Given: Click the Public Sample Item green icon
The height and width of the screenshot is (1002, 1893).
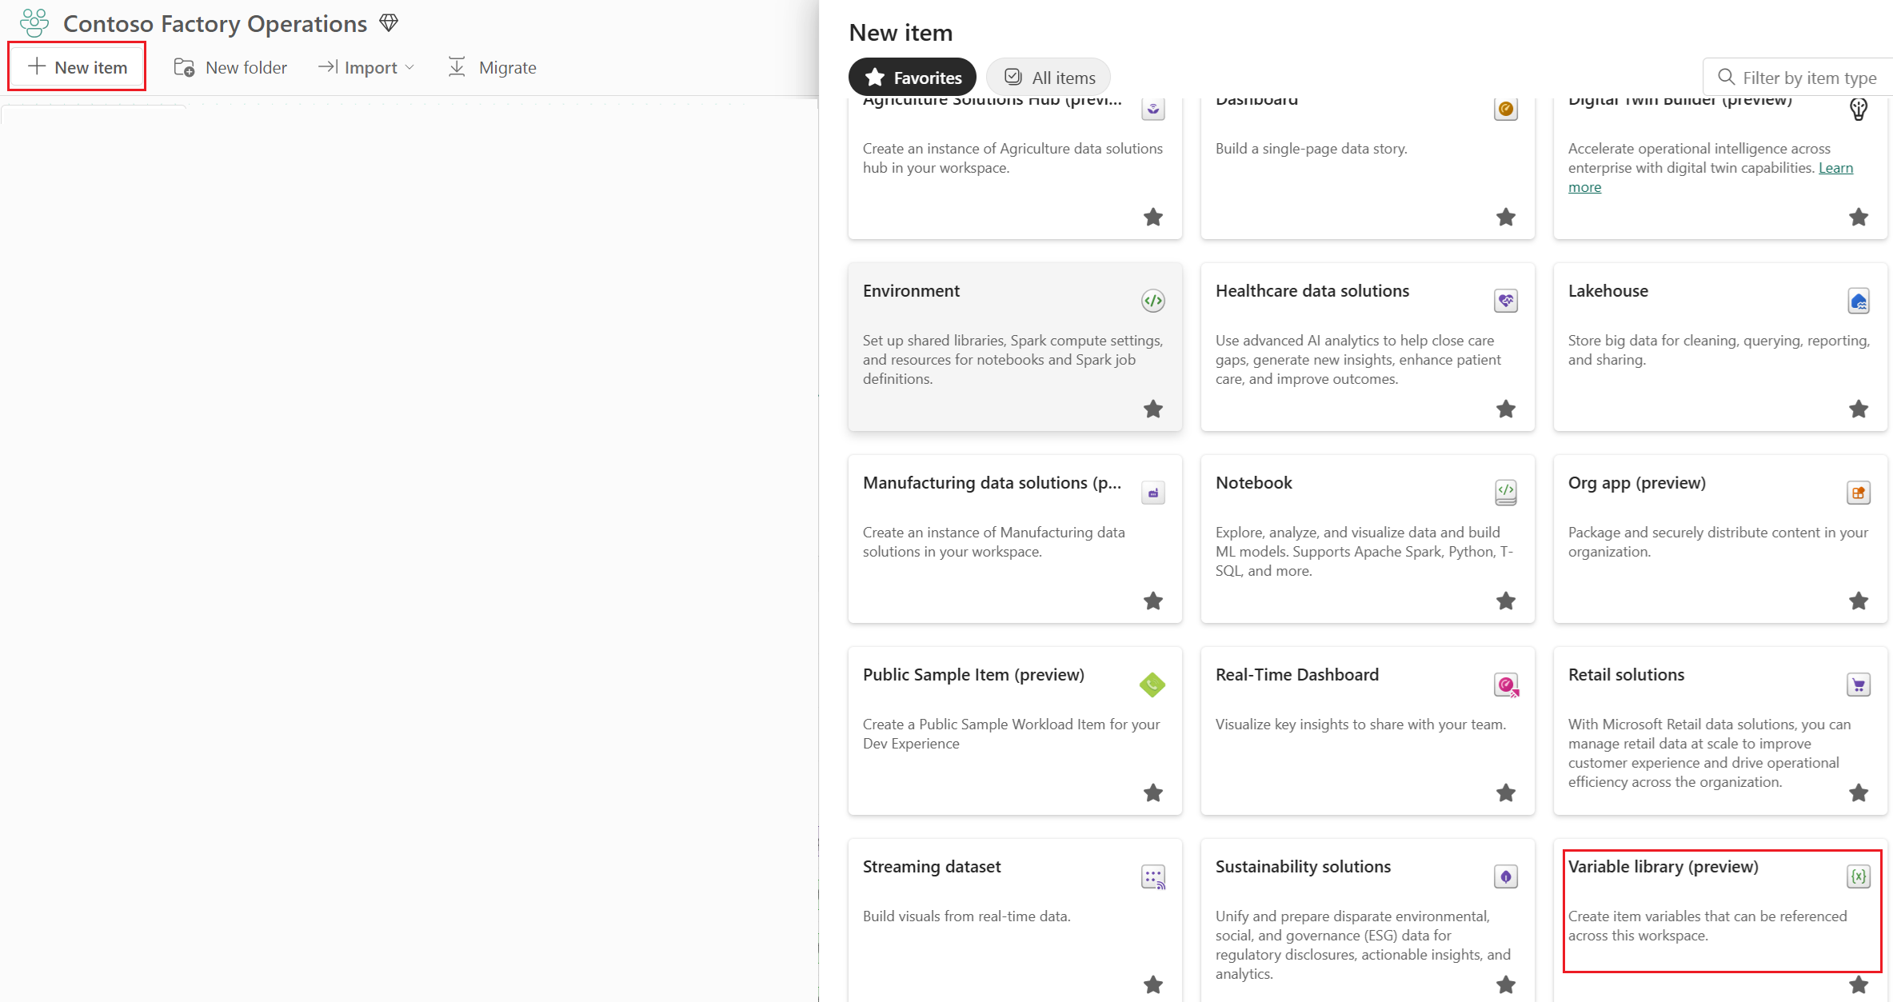Looking at the screenshot, I should coord(1152,685).
